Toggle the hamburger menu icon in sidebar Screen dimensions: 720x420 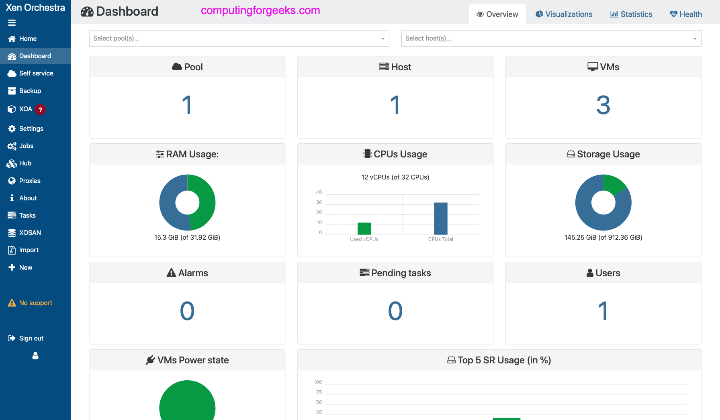coord(12,23)
